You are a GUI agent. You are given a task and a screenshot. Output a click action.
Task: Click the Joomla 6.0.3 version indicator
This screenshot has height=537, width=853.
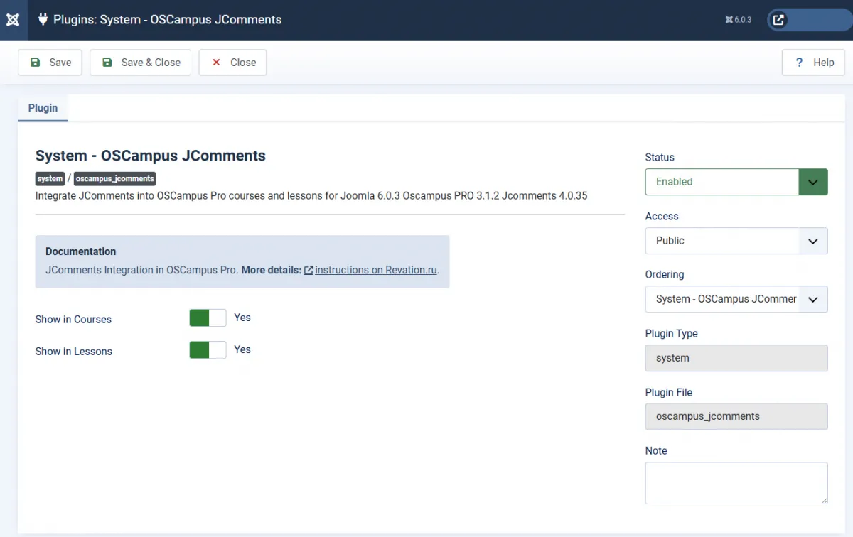coord(739,20)
